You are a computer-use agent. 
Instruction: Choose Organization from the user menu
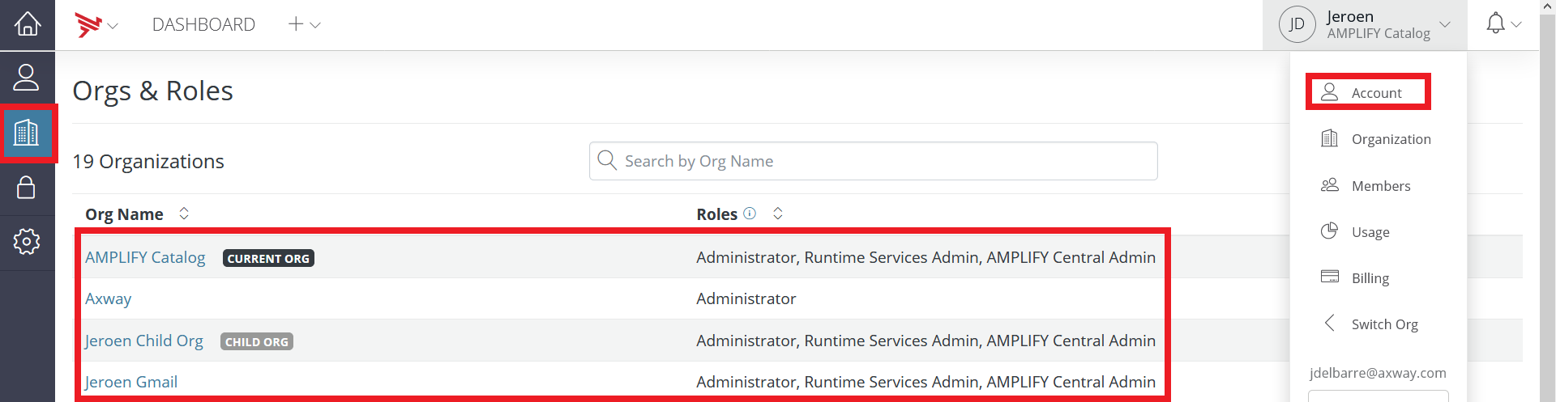(x=1376, y=139)
